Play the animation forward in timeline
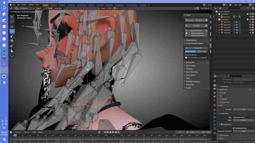Screen dimensions: 255x143 [x=113, y=132]
